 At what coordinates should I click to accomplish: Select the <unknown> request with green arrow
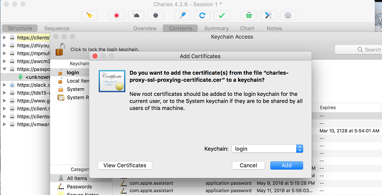coord(25,77)
